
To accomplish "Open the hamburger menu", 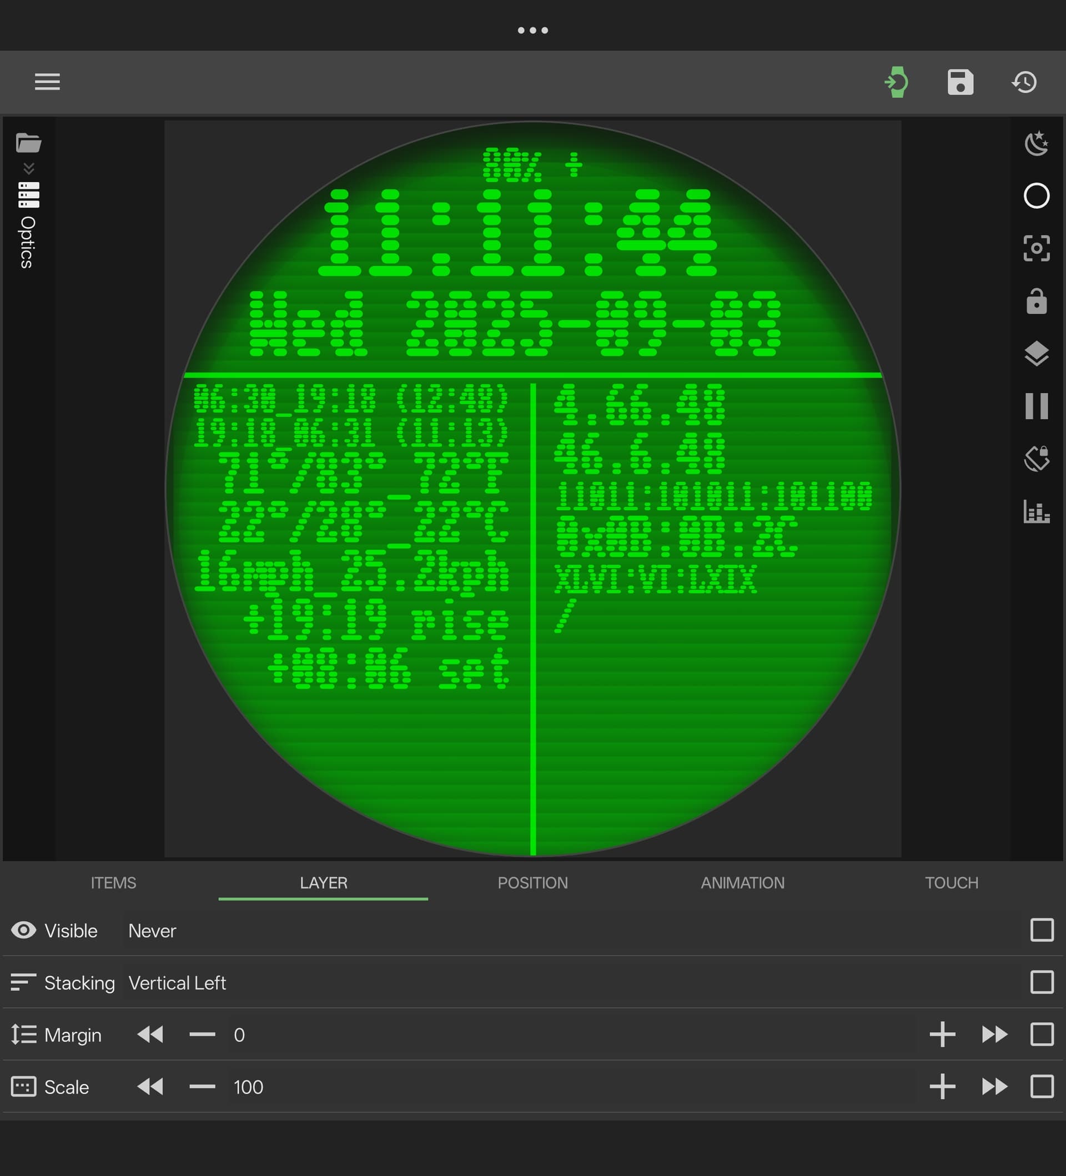I will pyautogui.click(x=47, y=82).
